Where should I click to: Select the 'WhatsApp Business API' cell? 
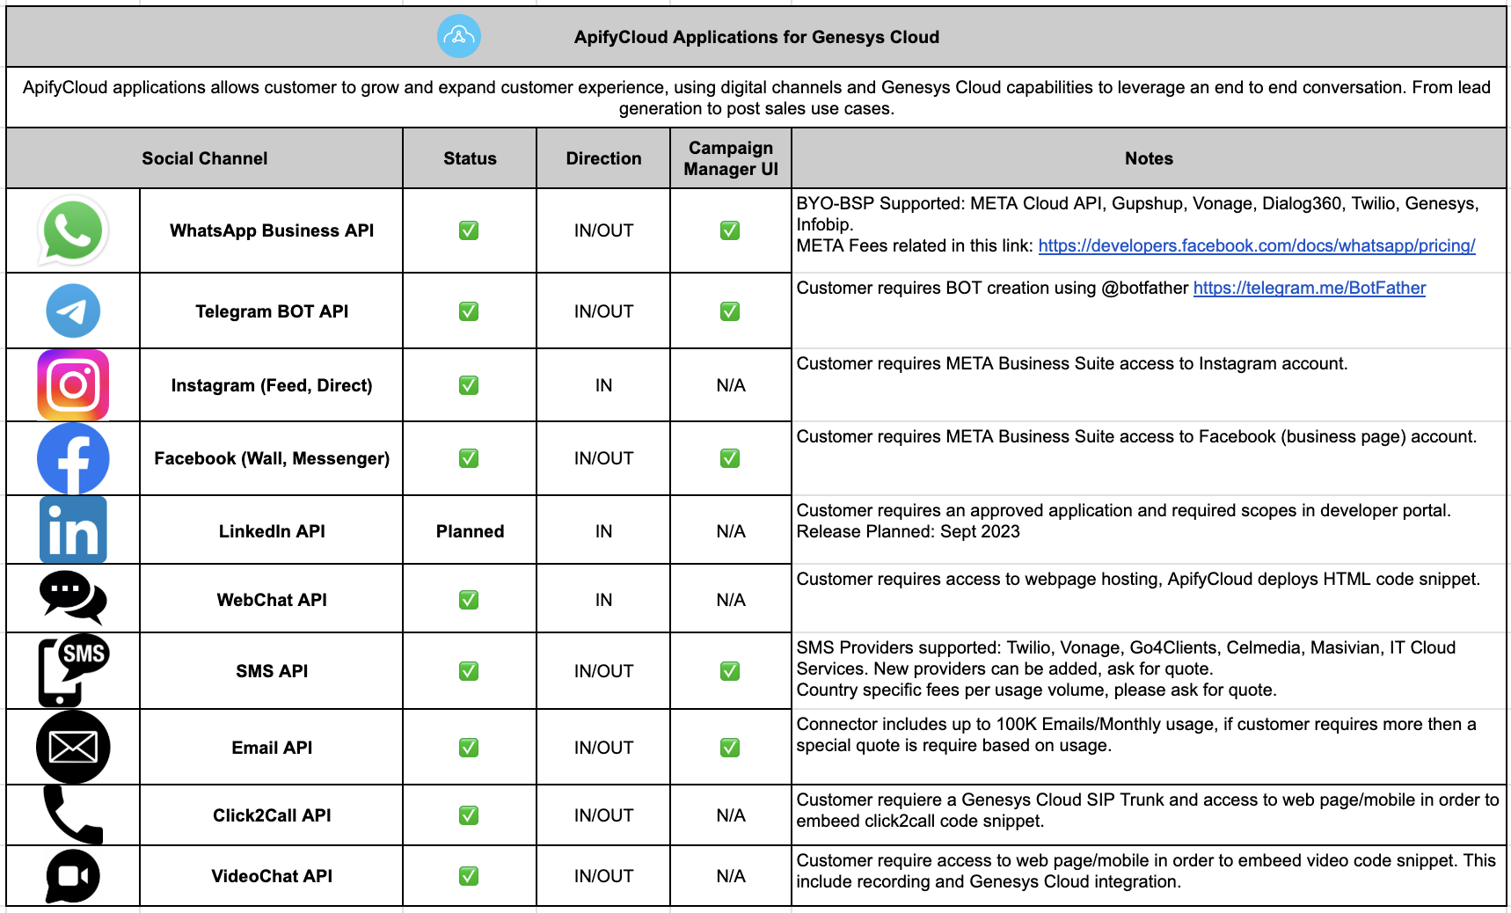click(272, 230)
